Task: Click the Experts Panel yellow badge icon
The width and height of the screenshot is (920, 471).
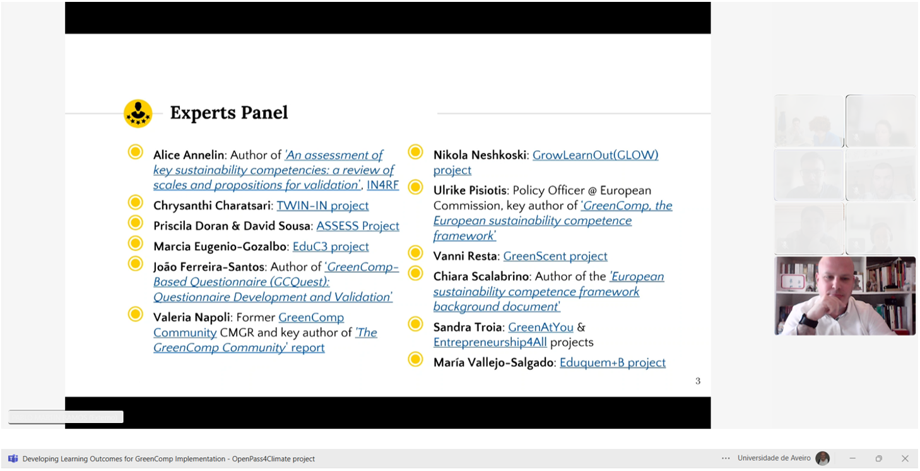Action: (x=138, y=114)
